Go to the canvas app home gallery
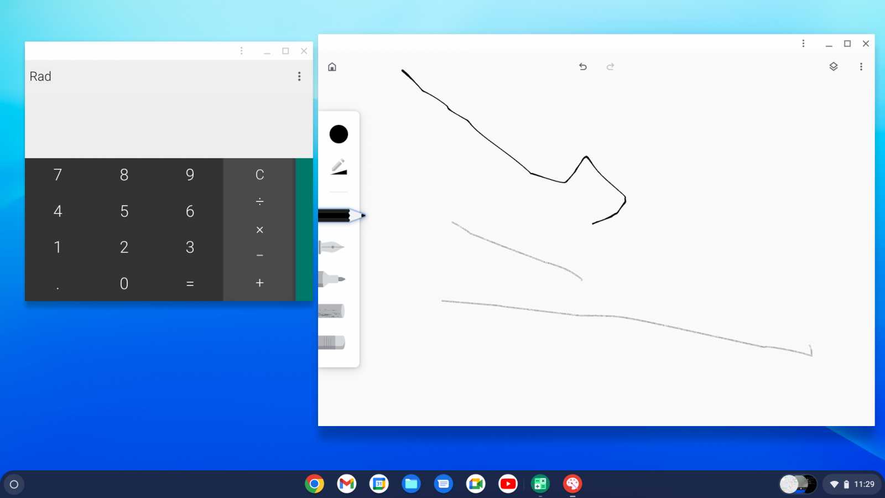Screen dimensions: 885x498 coord(332,67)
